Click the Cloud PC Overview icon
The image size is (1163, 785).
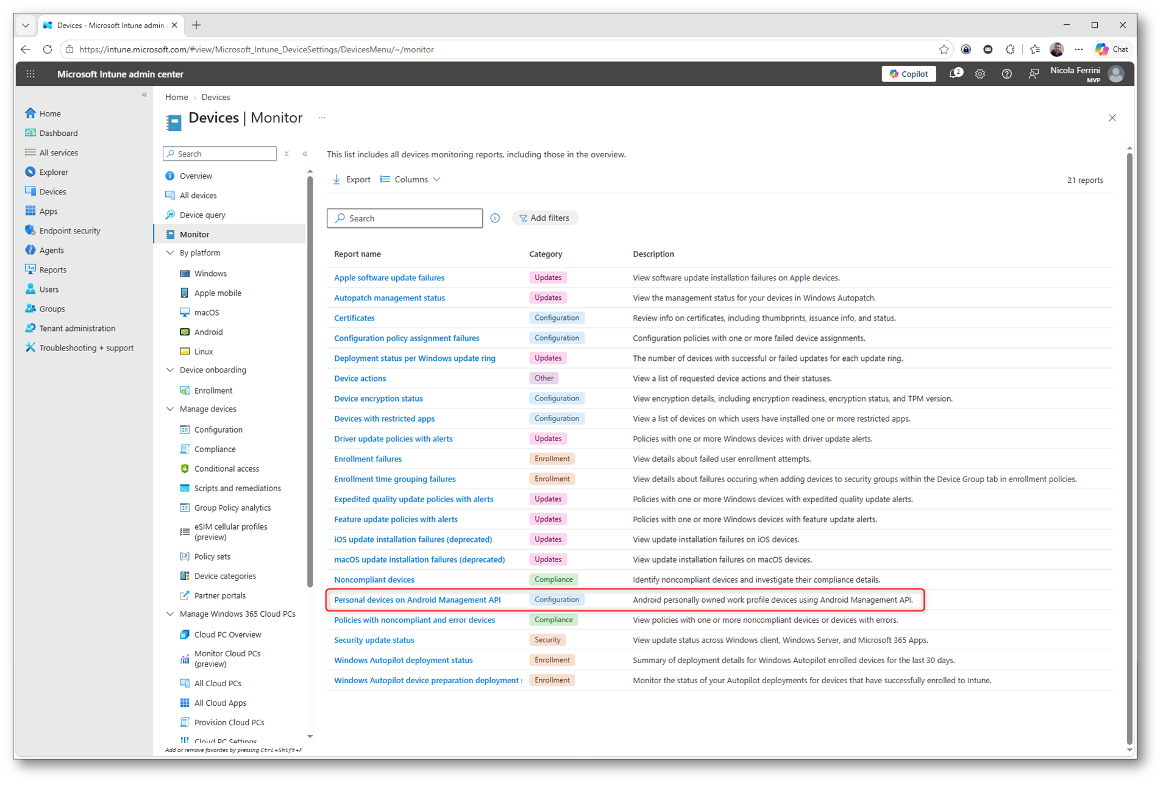[185, 634]
